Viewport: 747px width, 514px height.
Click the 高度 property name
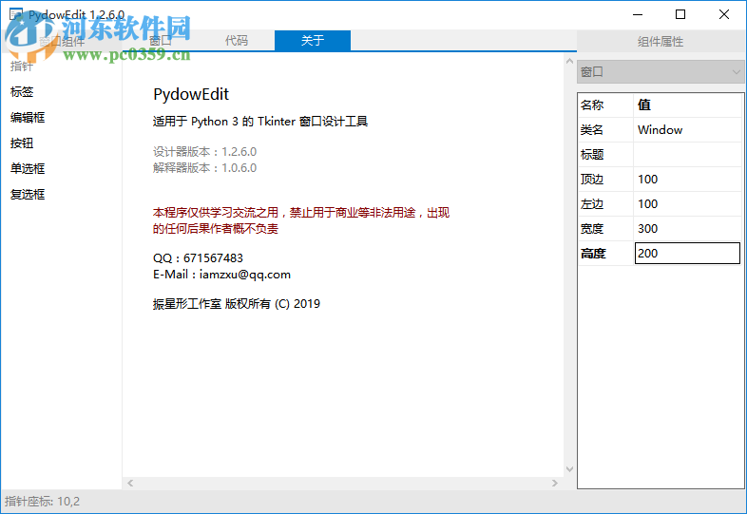[x=606, y=254]
